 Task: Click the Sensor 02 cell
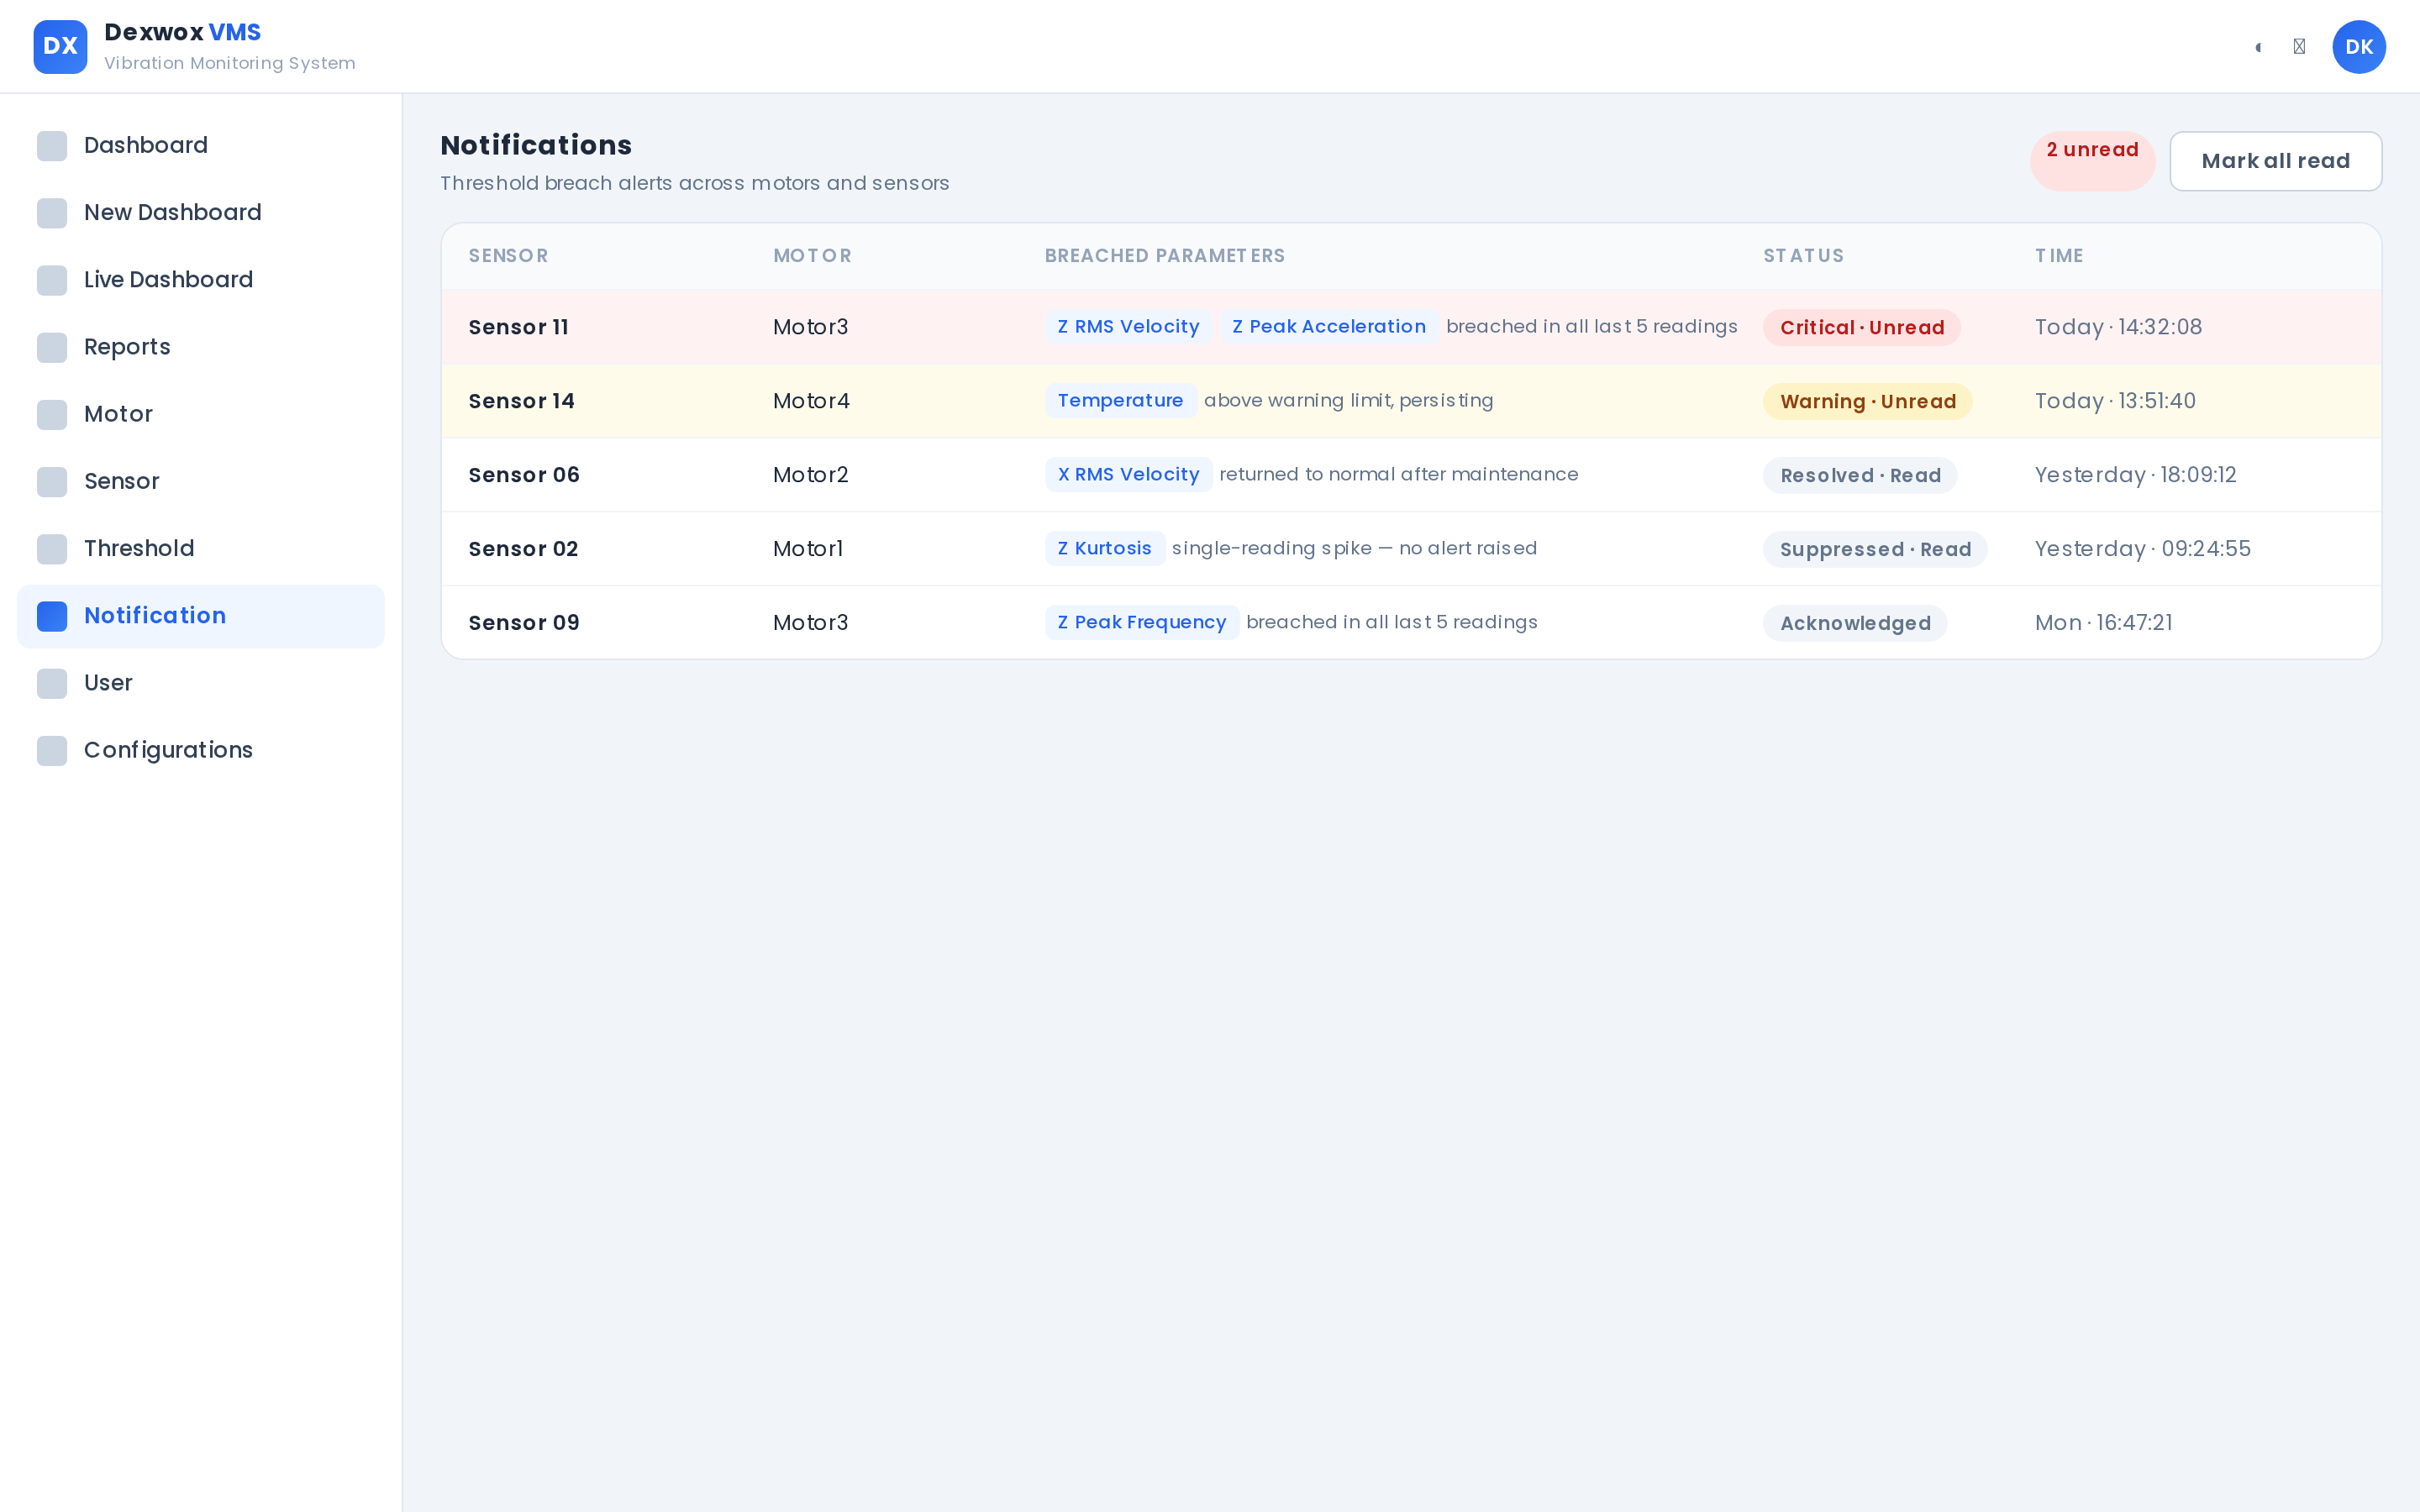click(523, 549)
